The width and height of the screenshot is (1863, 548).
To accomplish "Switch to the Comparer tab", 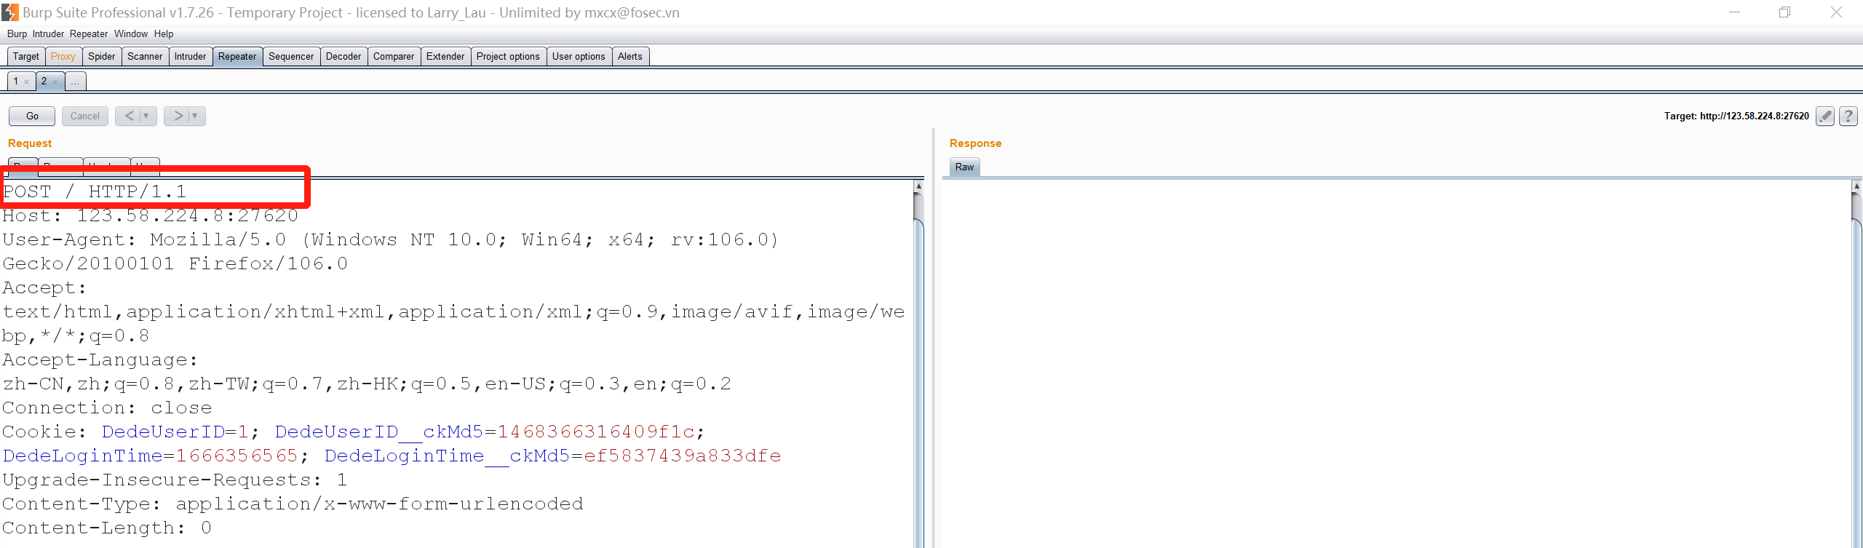I will pyautogui.click(x=394, y=57).
